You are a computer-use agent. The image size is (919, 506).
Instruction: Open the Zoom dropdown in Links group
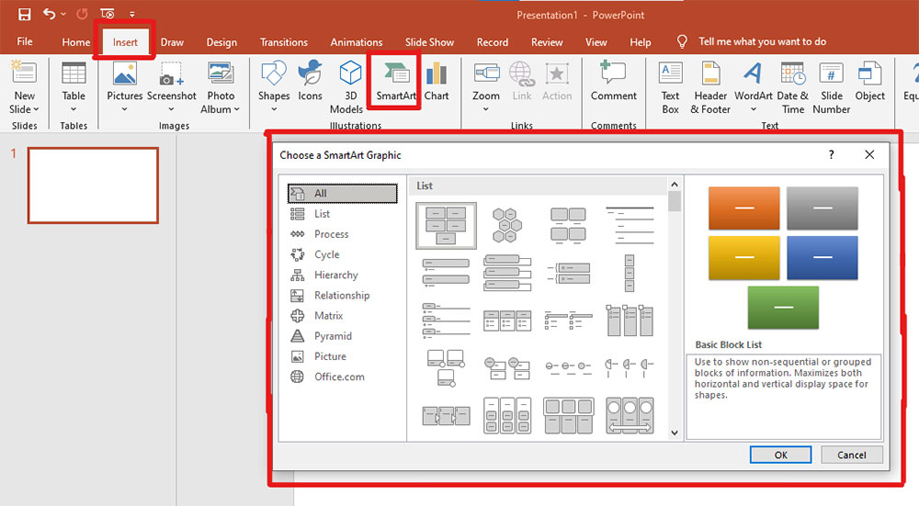(486, 109)
